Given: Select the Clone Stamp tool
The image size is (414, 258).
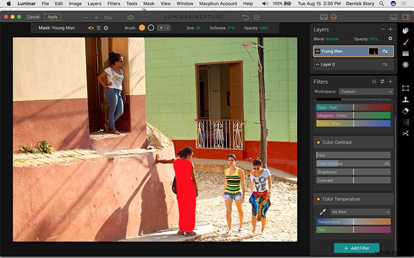Looking at the screenshot, I should pyautogui.click(x=406, y=100).
